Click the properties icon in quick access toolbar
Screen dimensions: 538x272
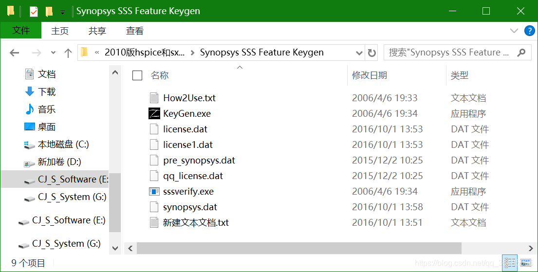(x=34, y=11)
